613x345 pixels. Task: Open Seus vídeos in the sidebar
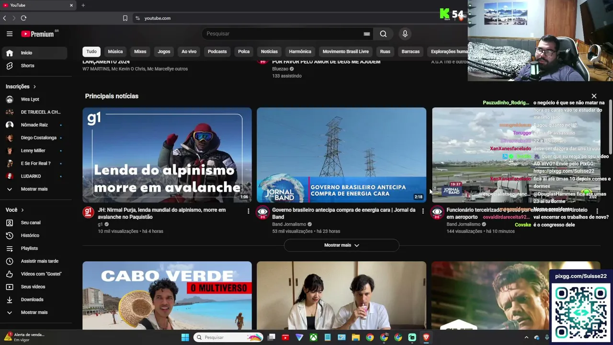tap(34, 287)
